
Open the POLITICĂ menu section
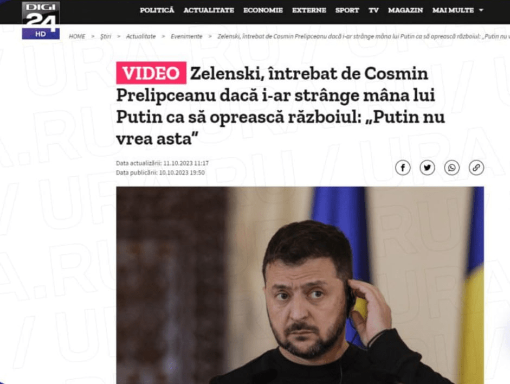(157, 10)
